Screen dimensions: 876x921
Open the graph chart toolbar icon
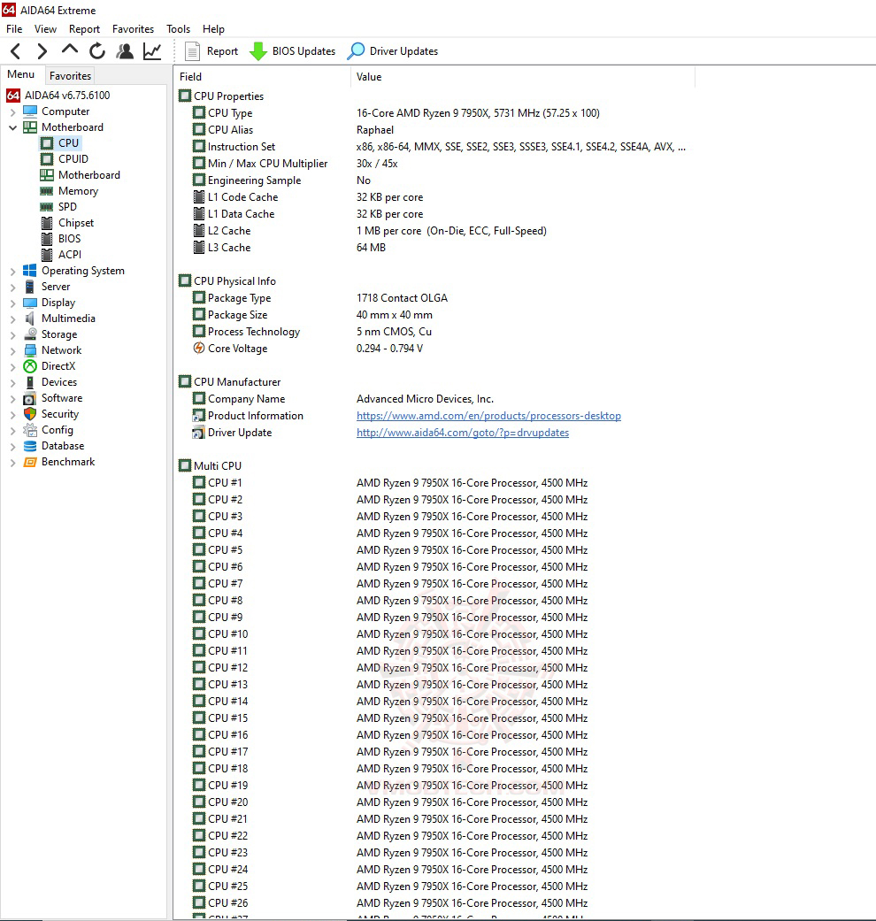coord(152,51)
